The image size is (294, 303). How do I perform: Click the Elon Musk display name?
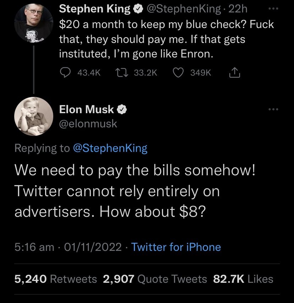click(86, 110)
